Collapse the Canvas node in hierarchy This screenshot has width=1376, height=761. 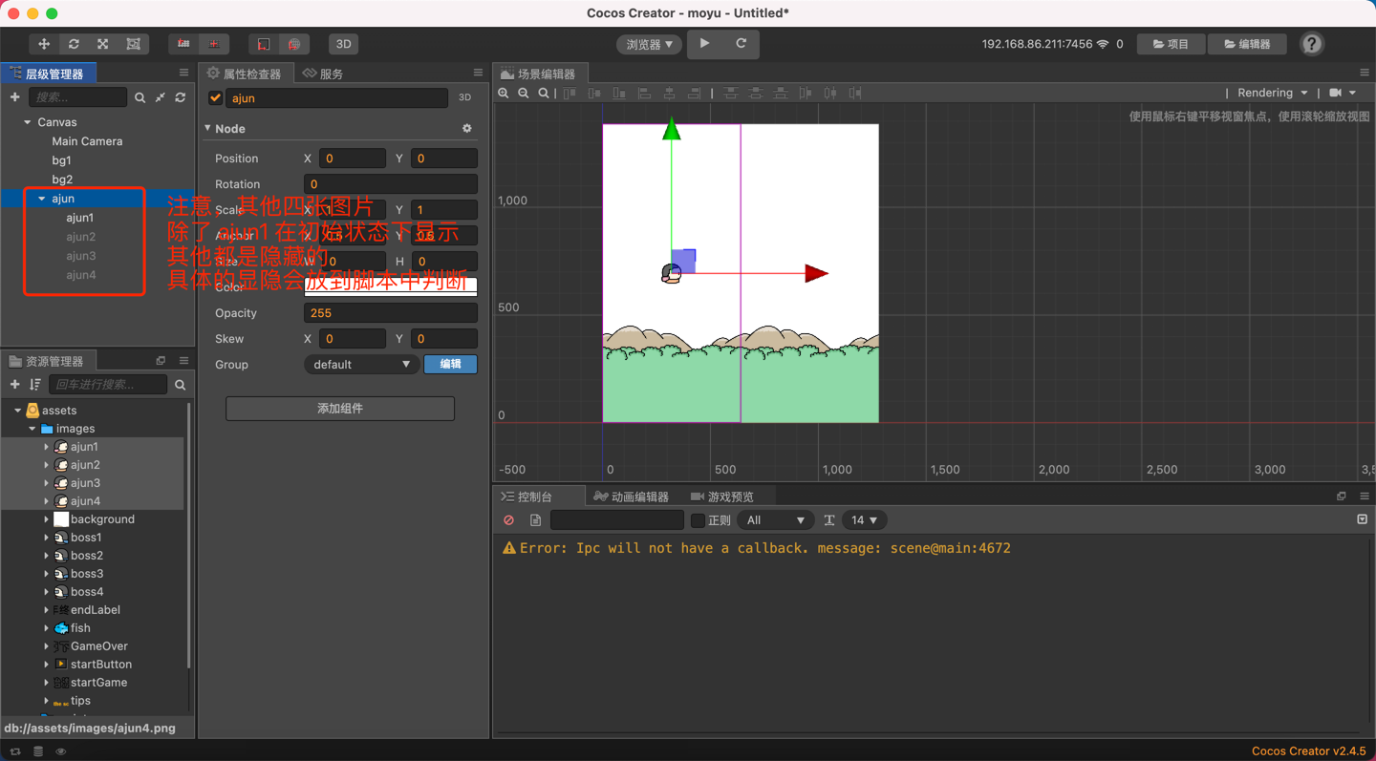27,122
